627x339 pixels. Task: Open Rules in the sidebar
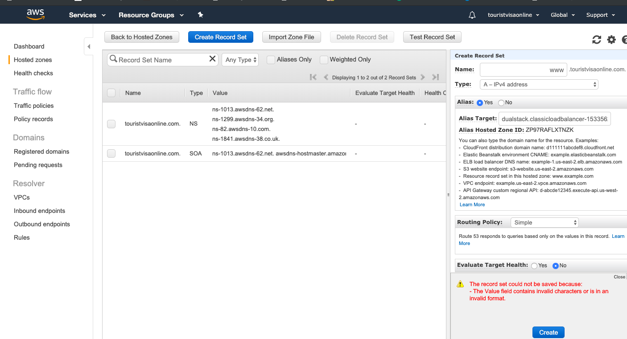coord(22,237)
